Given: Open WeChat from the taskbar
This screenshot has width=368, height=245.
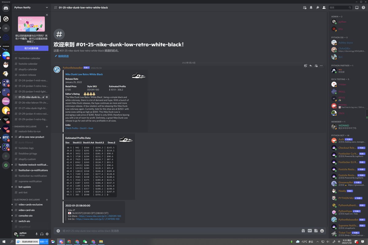Looking at the screenshot, I should 85,242.
